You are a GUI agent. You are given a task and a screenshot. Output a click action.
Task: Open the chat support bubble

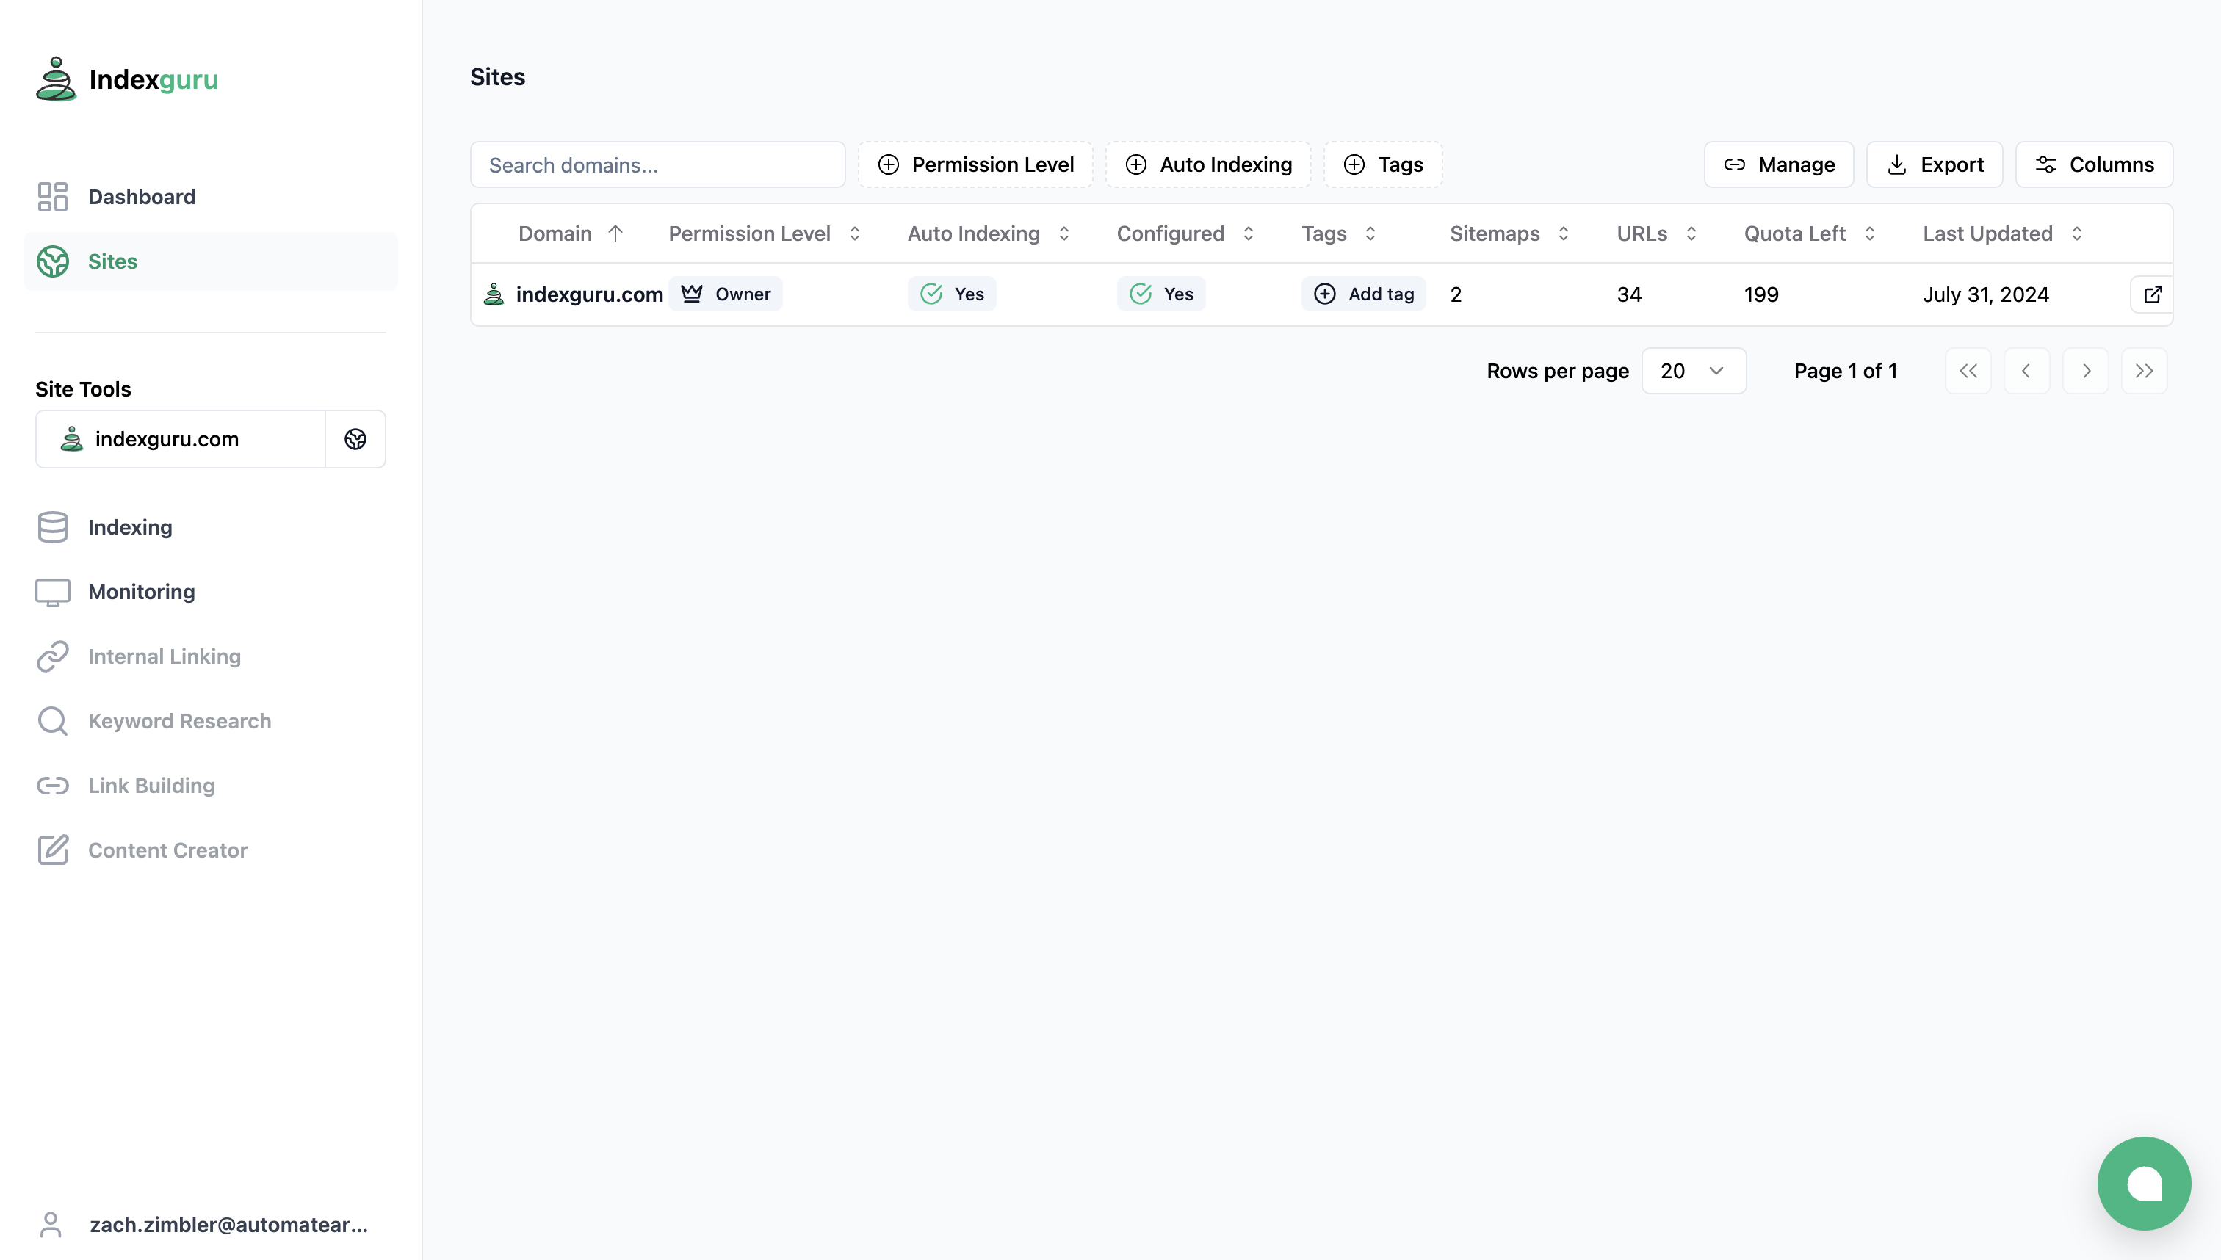click(x=2144, y=1183)
